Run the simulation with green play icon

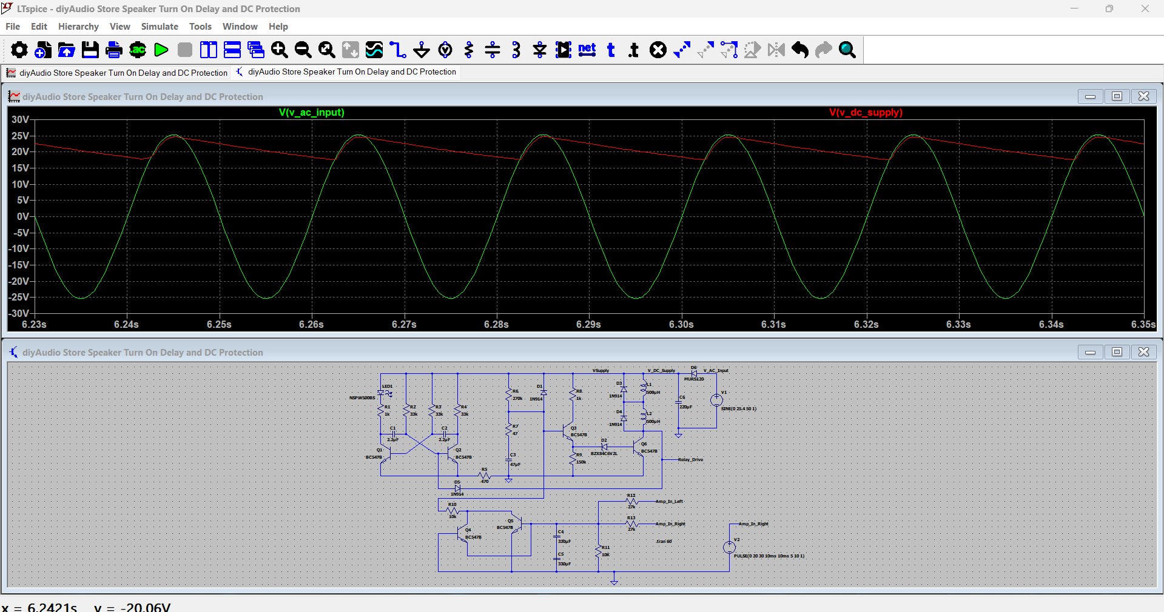(x=161, y=50)
